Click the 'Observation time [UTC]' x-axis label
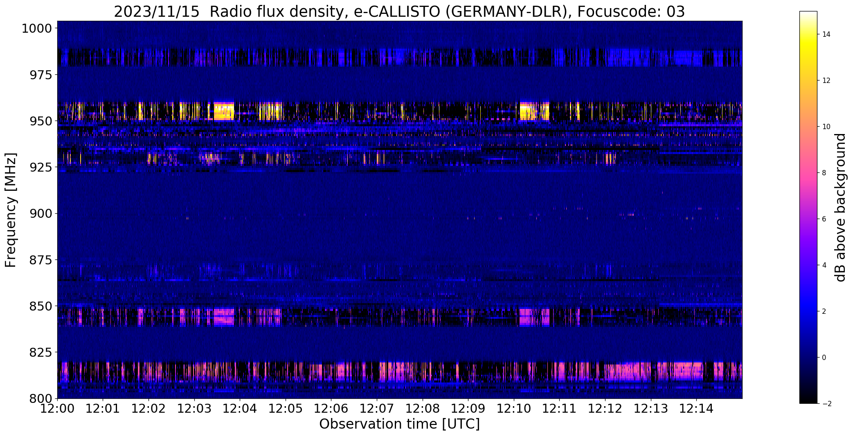This screenshot has height=436, width=853. (399, 424)
